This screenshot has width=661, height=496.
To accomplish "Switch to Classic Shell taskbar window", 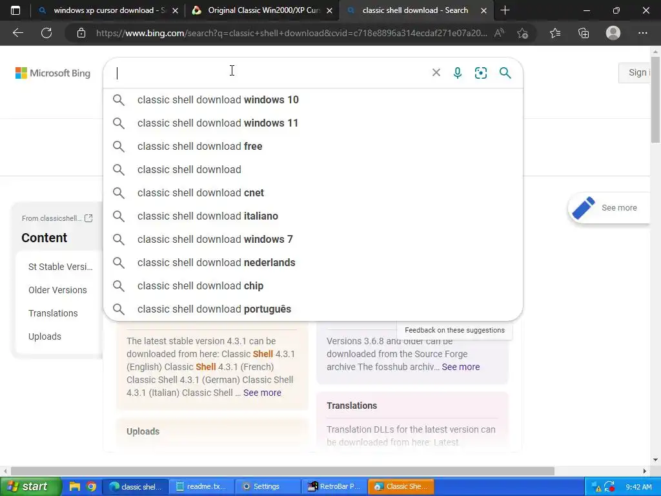I will click(401, 486).
